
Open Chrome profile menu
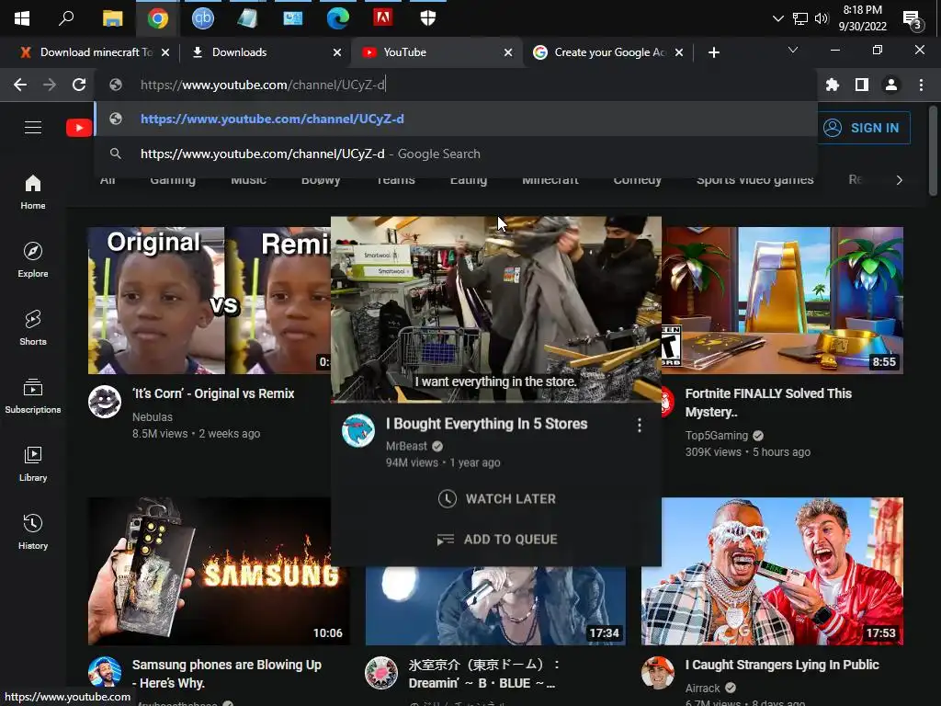point(891,85)
